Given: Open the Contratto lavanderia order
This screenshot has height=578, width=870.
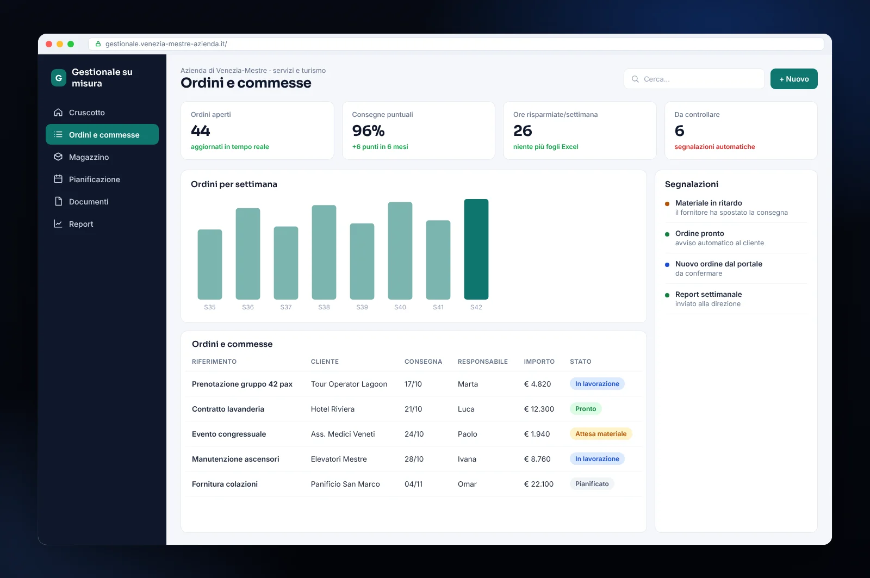Looking at the screenshot, I should 414,409.
